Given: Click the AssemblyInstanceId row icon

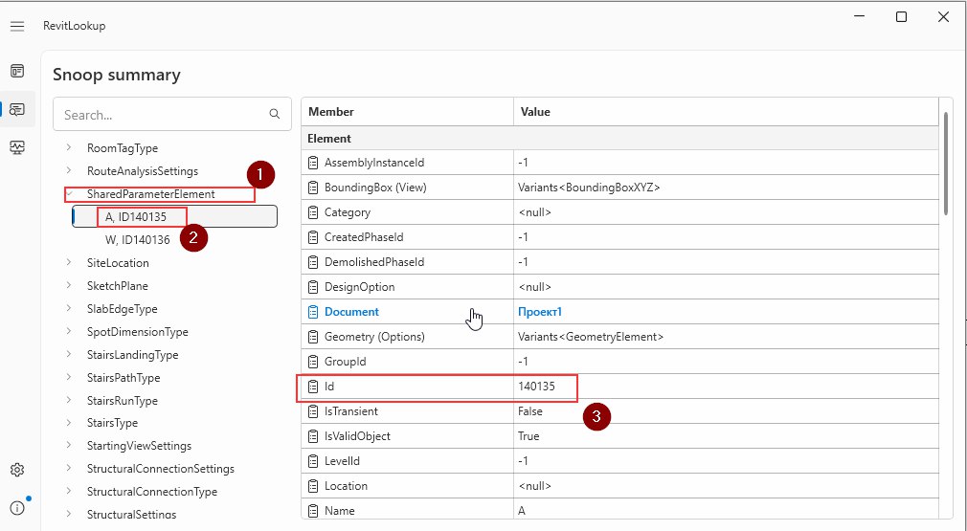Looking at the screenshot, I should click(x=313, y=163).
